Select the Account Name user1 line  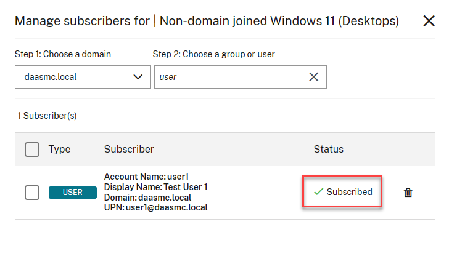(147, 177)
